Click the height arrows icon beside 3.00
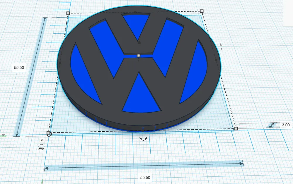This screenshot has width=293, height=184. coord(272,125)
